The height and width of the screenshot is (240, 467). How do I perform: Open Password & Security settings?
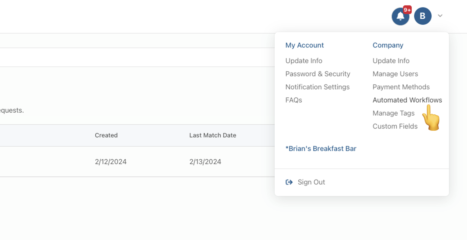pyautogui.click(x=318, y=74)
